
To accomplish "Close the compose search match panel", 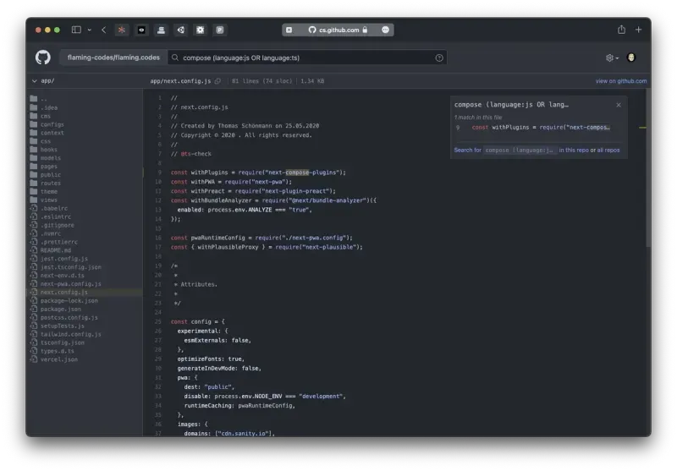I will pos(619,105).
